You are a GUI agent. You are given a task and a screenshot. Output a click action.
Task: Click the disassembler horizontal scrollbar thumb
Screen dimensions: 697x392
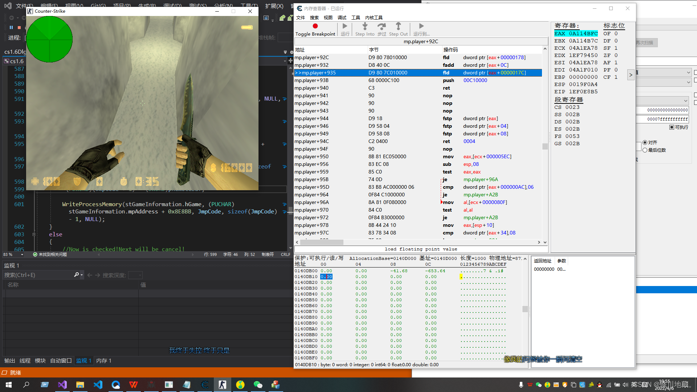322,242
